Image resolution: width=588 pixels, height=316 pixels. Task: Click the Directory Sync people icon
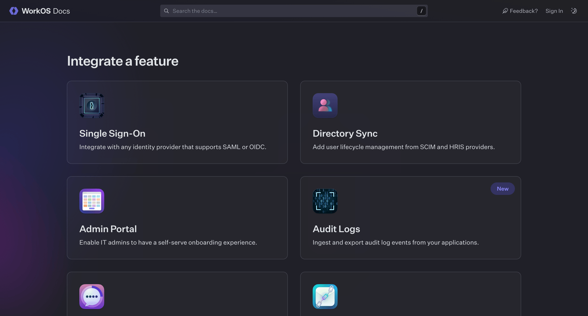click(x=325, y=106)
